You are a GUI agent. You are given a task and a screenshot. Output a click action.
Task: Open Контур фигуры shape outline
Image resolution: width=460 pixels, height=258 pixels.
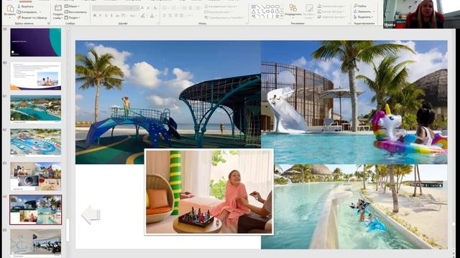pyautogui.click(x=331, y=11)
